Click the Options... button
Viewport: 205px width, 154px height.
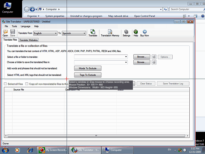(x=165, y=57)
